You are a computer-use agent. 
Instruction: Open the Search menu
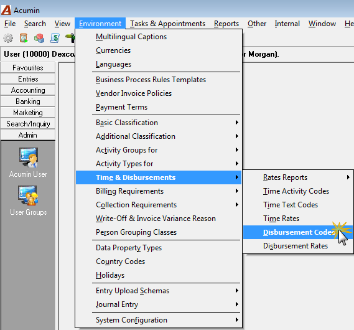[x=35, y=24]
